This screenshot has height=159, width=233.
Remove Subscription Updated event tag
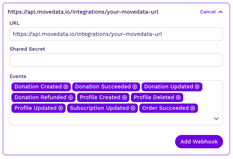pyautogui.click(x=133, y=108)
